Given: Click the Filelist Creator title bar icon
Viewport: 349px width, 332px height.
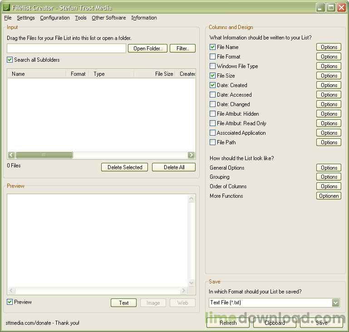Looking at the screenshot, I should point(6,8).
